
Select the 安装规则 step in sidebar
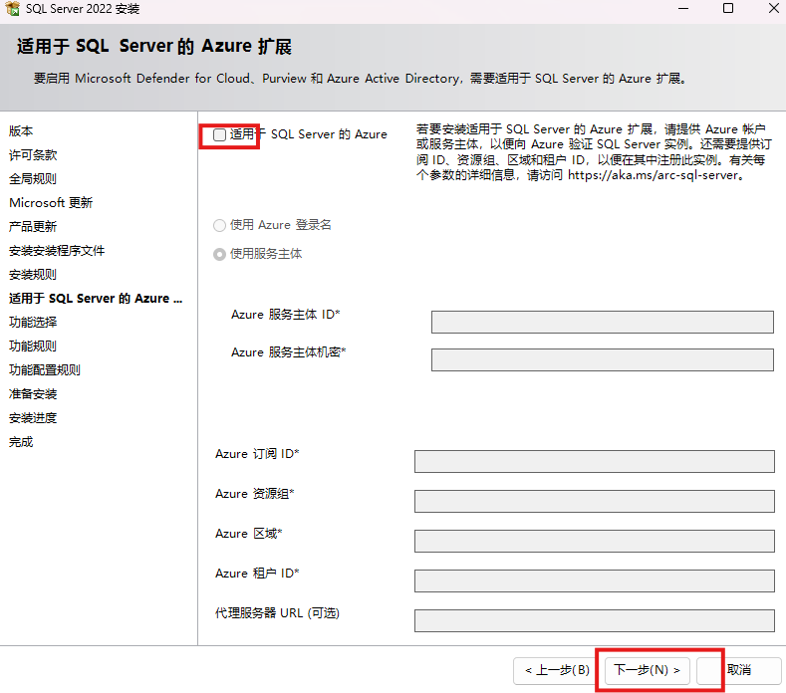33,275
